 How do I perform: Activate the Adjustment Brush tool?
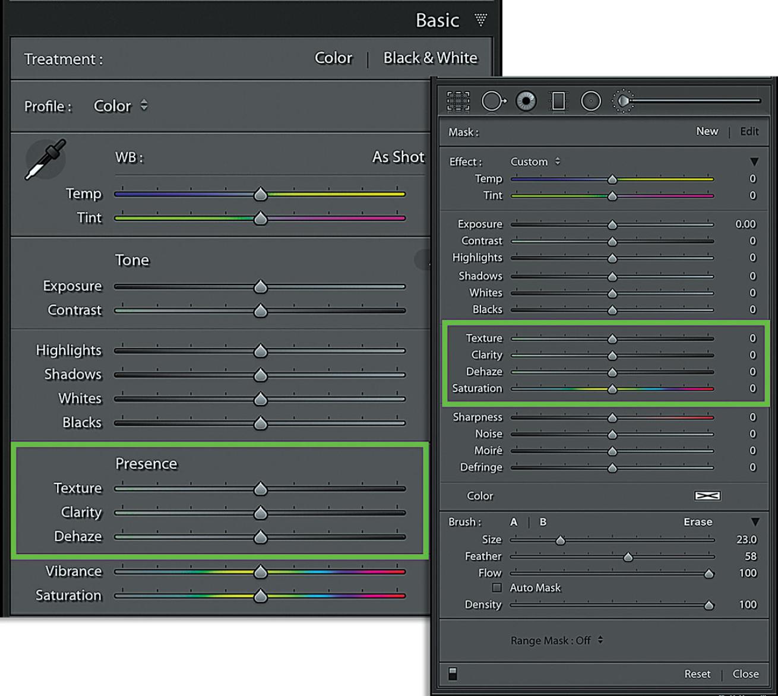click(623, 102)
